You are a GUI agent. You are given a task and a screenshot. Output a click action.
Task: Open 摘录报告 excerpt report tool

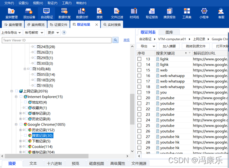(169, 13)
